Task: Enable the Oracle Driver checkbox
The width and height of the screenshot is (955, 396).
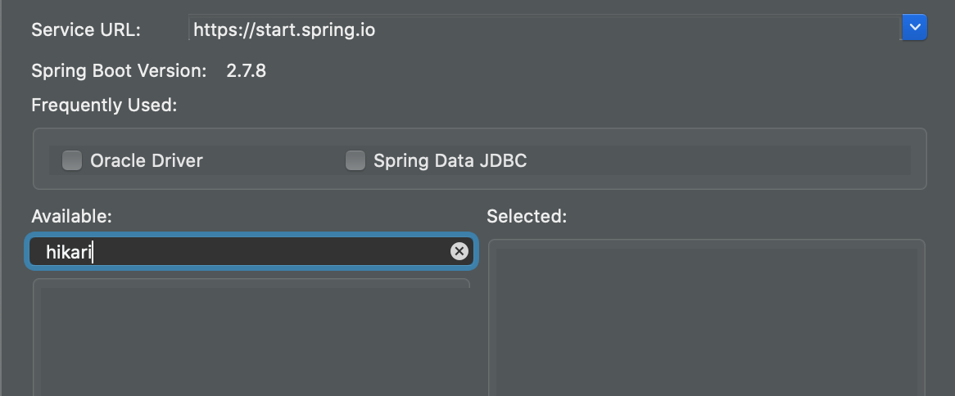Action: point(72,160)
